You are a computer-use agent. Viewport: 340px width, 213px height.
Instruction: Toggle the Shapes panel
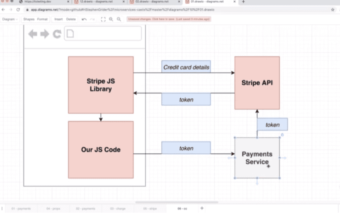[29, 19]
